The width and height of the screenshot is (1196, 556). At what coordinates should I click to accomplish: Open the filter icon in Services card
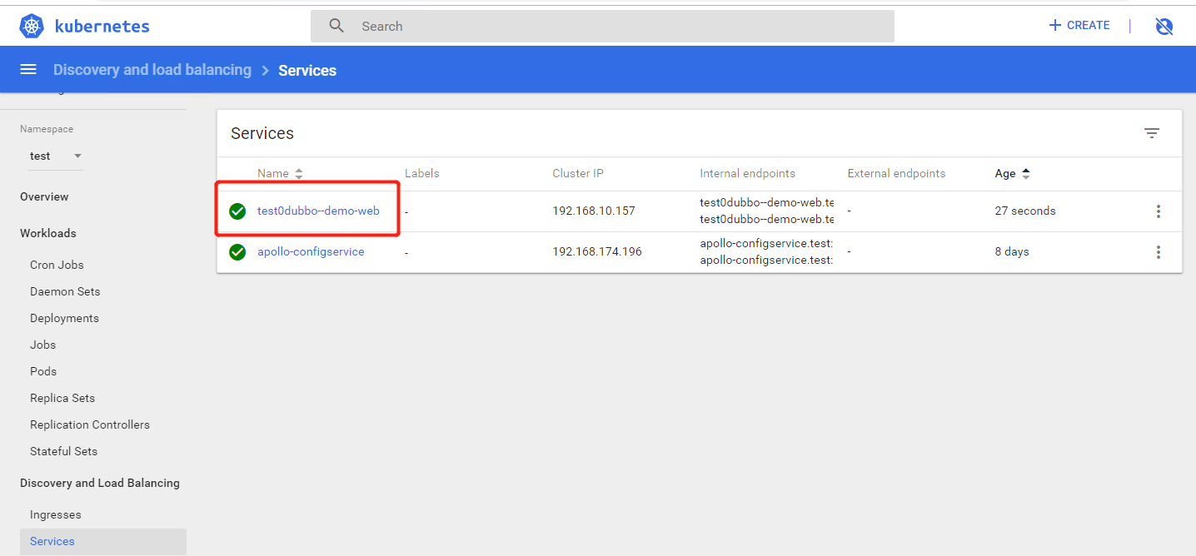1152,133
